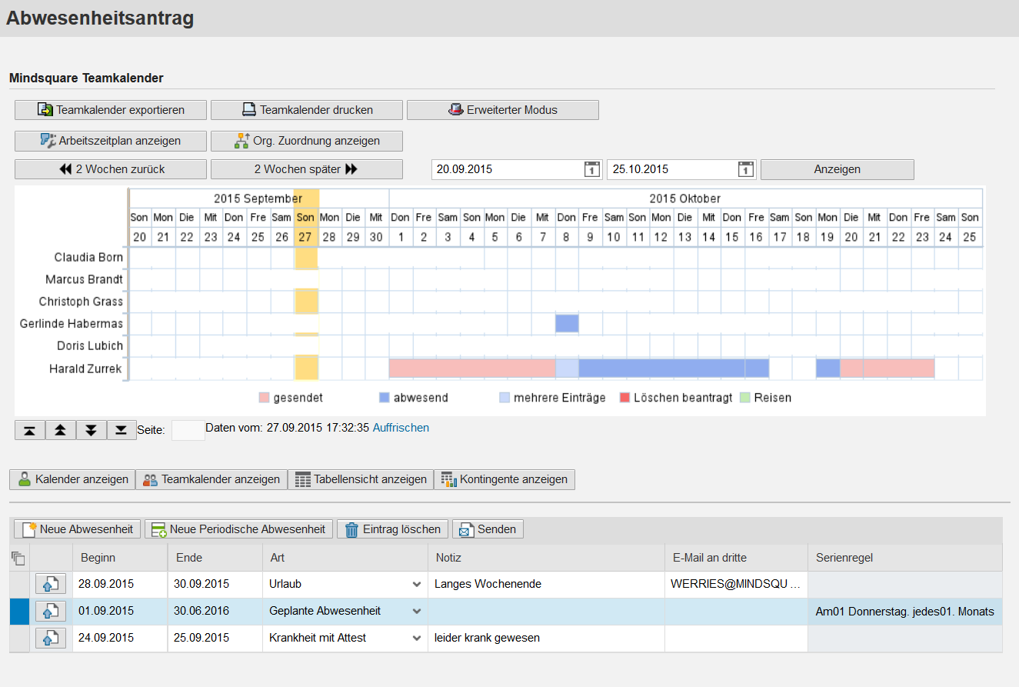
Task: Click Serienregel cell Am01 Donnerstag
Action: click(905, 612)
